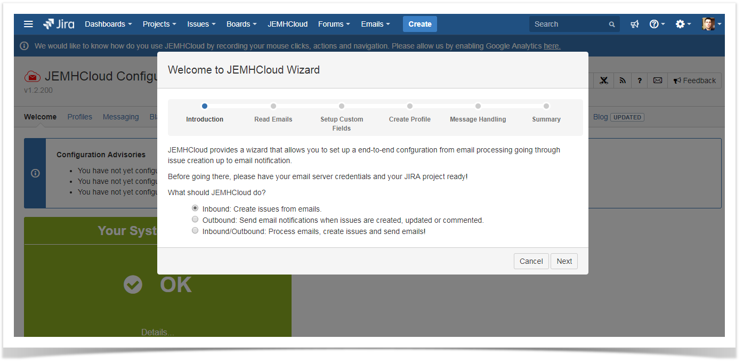Click the Introduction step marker
743x363 pixels.
coord(205,106)
